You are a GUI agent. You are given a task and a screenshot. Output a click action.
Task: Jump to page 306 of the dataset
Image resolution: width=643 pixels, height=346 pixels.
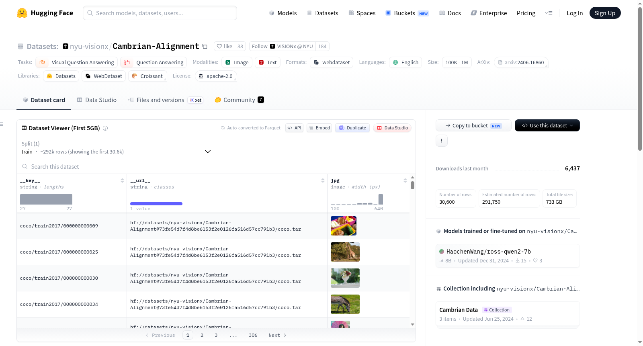point(253,335)
